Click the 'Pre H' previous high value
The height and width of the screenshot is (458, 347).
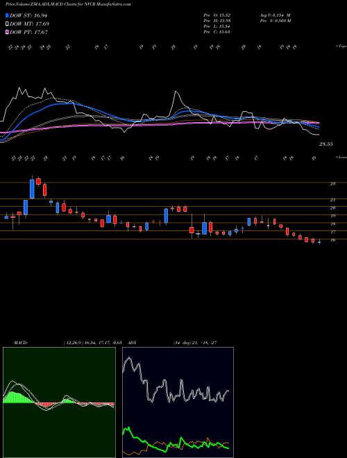(x=217, y=21)
